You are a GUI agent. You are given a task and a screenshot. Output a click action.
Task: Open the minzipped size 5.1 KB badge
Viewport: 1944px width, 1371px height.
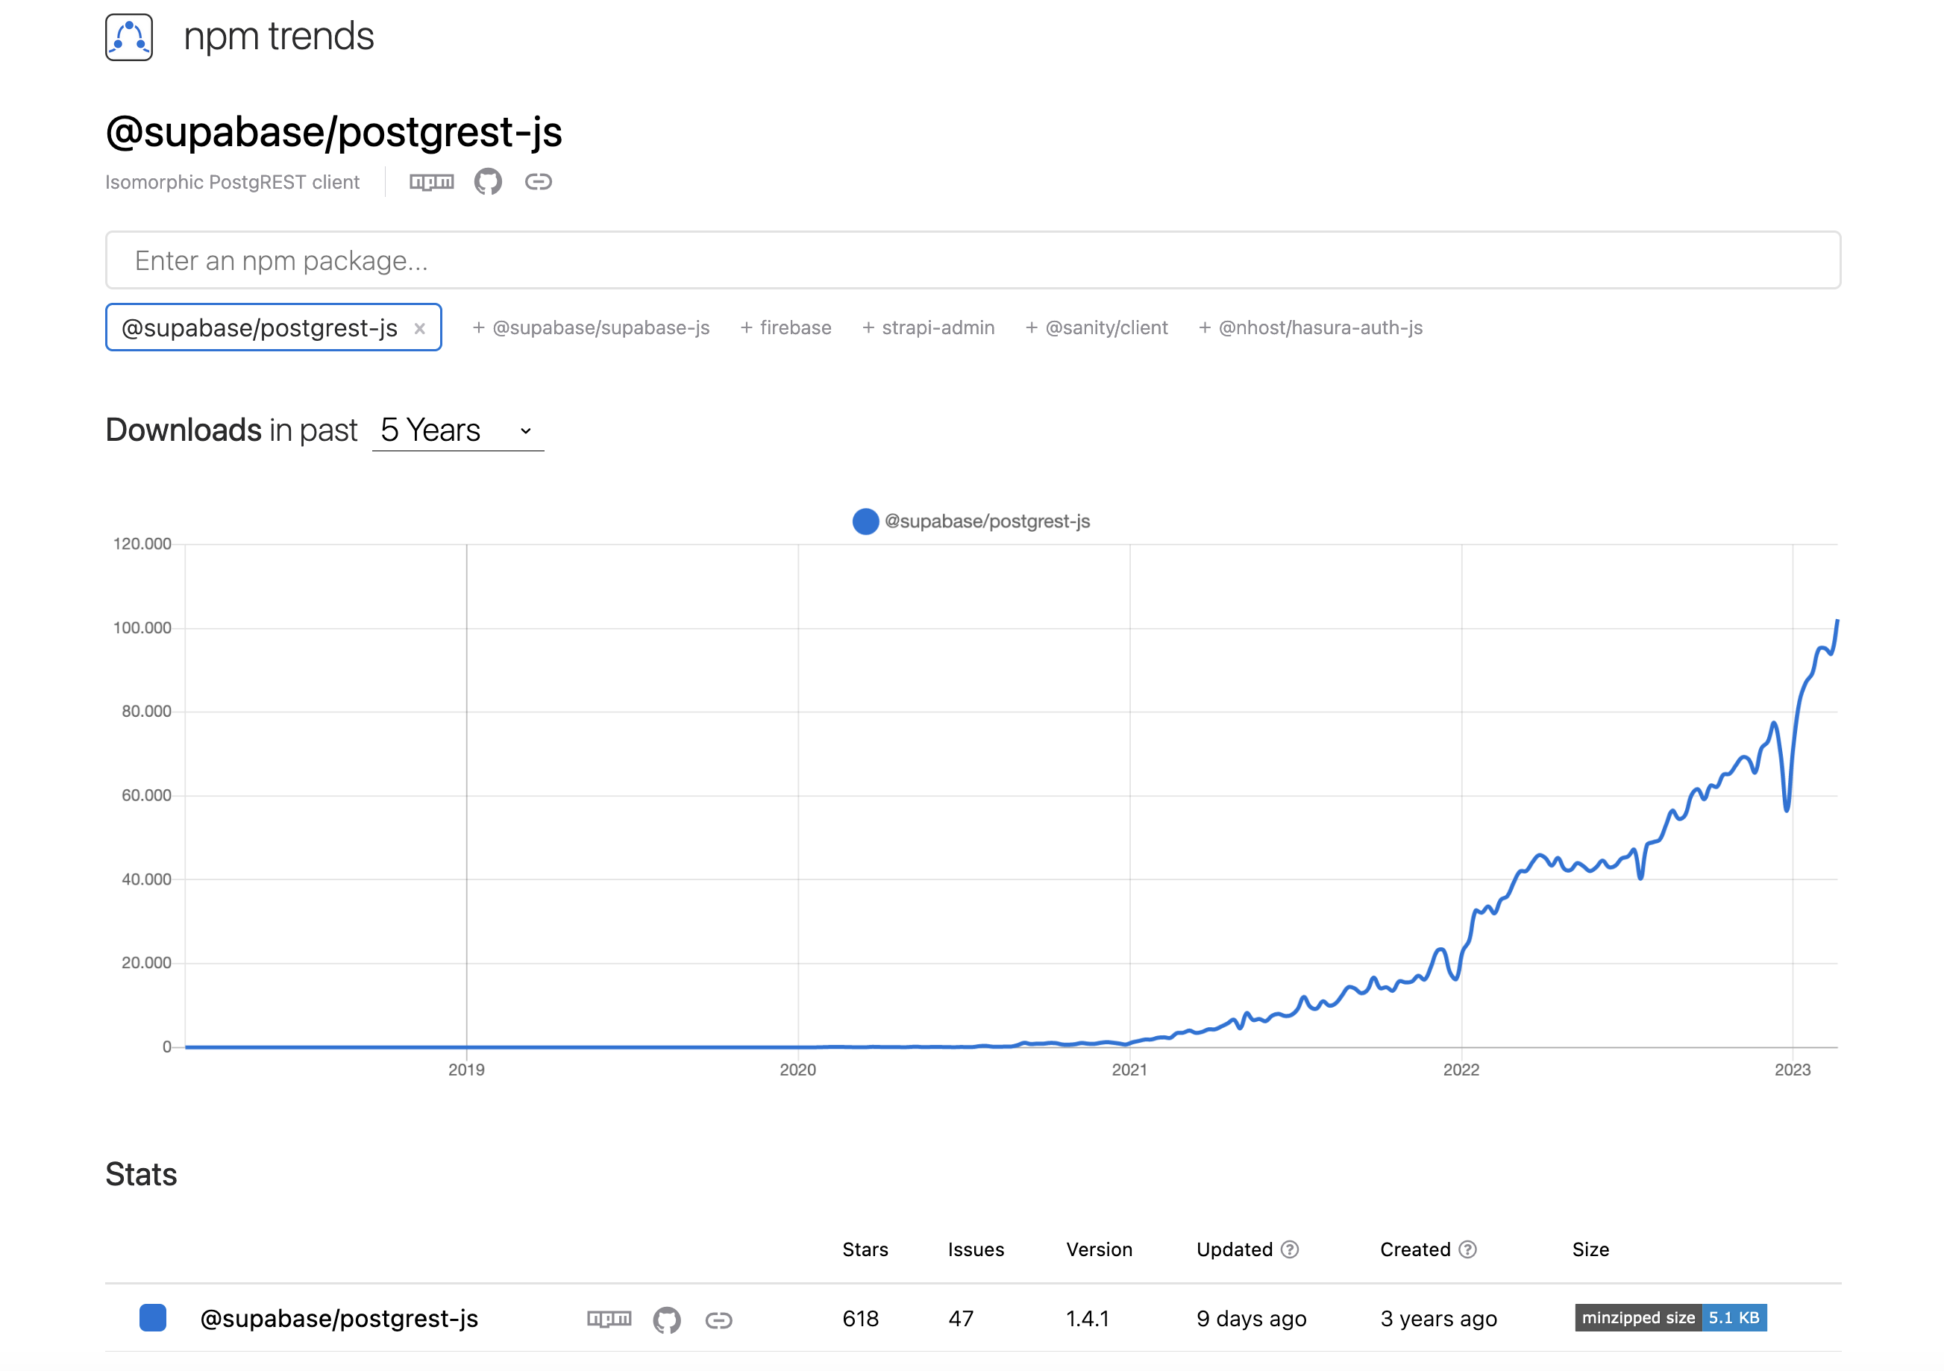[1669, 1317]
